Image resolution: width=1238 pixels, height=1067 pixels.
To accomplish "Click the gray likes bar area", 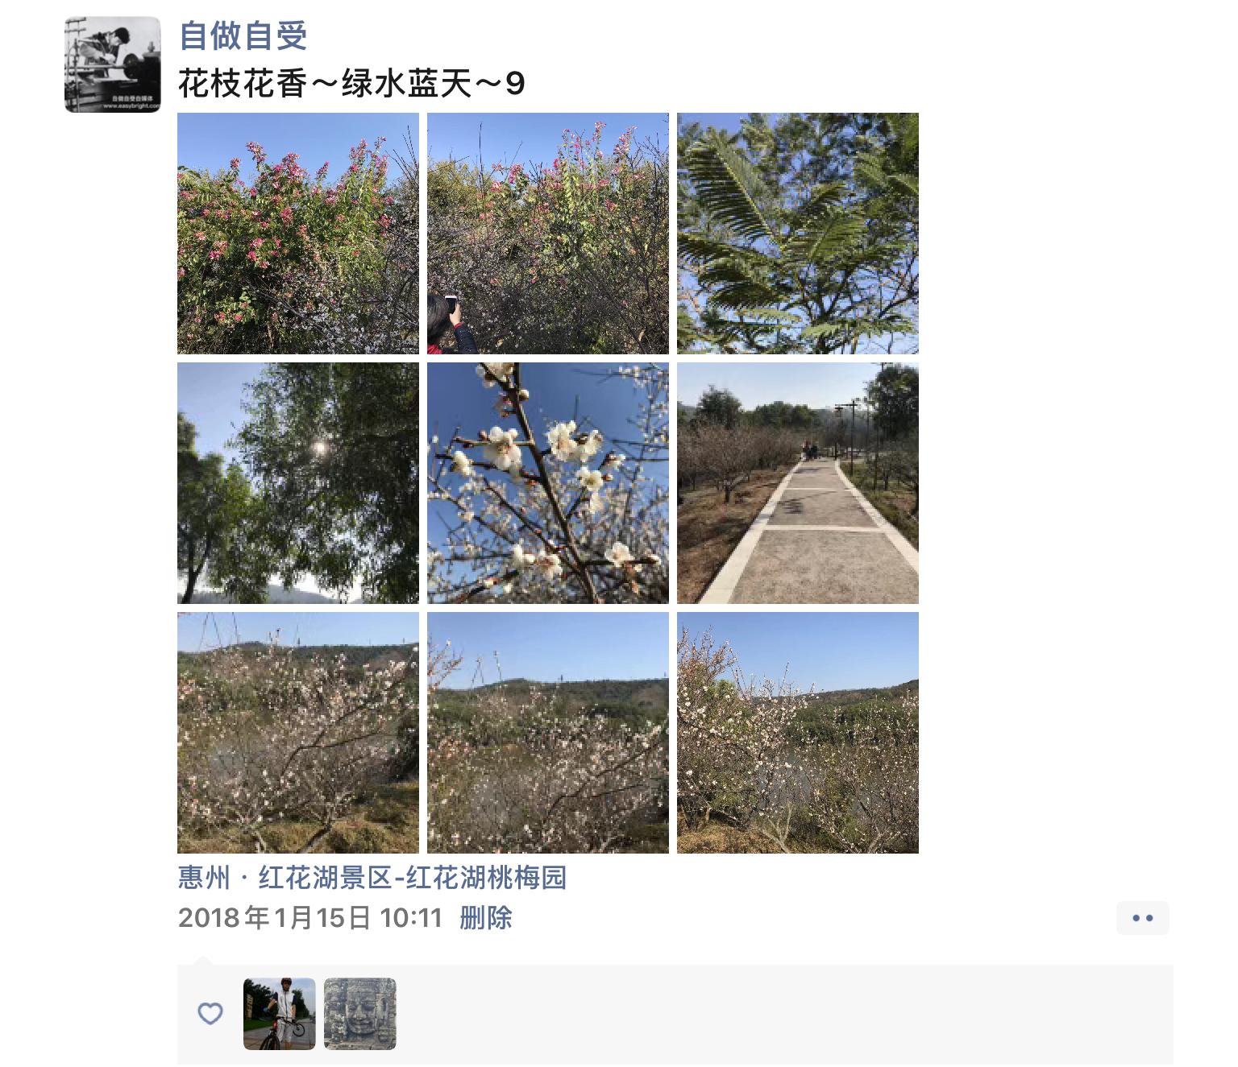I will 675,1015.
